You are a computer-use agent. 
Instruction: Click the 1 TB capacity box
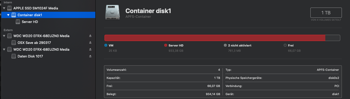(x=326, y=13)
